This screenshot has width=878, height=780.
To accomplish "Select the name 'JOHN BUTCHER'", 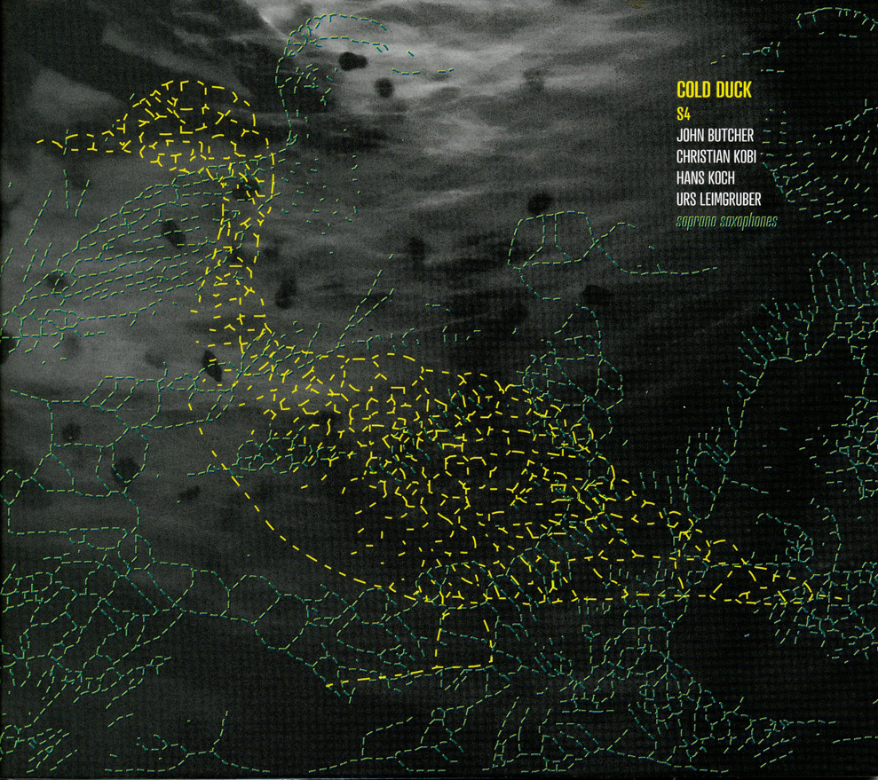I will [x=715, y=136].
